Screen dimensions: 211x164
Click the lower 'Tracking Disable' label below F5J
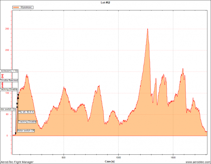coord(27,122)
